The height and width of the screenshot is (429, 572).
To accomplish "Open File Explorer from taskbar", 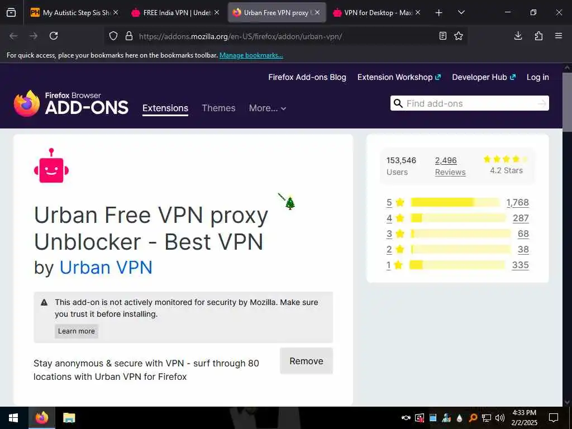I will click(x=69, y=418).
